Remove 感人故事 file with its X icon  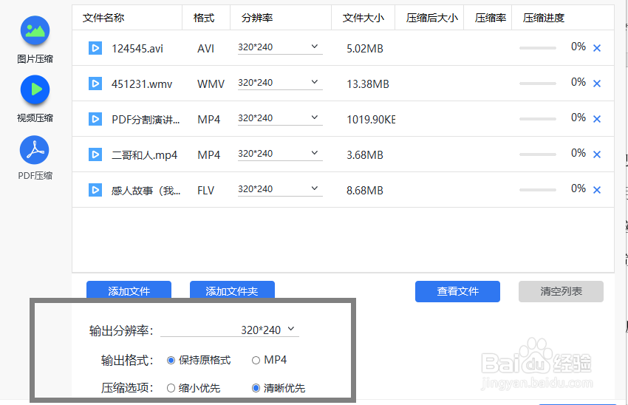(597, 190)
